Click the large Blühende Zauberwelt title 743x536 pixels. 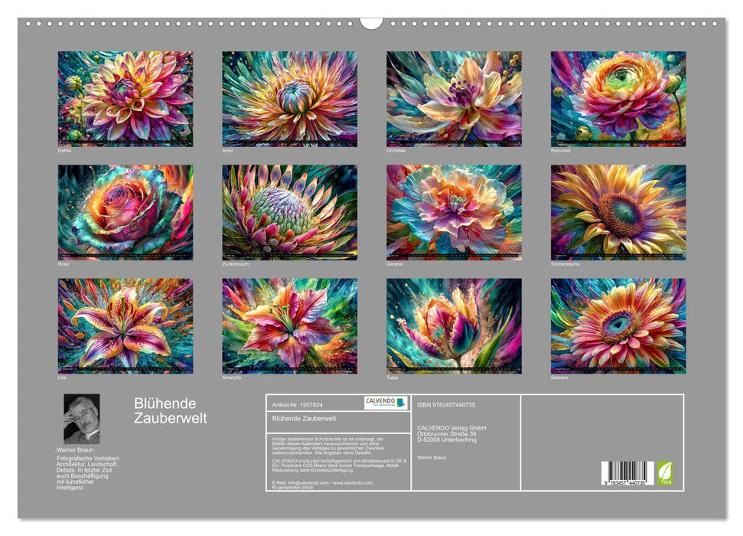point(171,410)
